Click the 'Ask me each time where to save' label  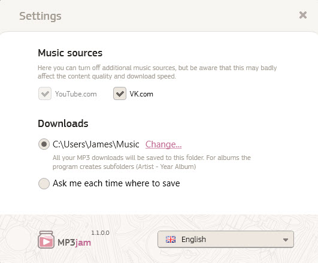tap(116, 183)
